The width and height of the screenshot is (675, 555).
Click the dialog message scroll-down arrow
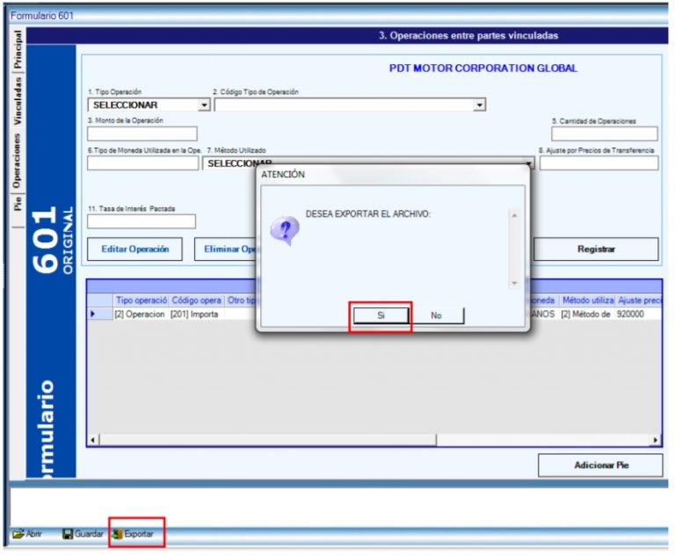(x=514, y=283)
